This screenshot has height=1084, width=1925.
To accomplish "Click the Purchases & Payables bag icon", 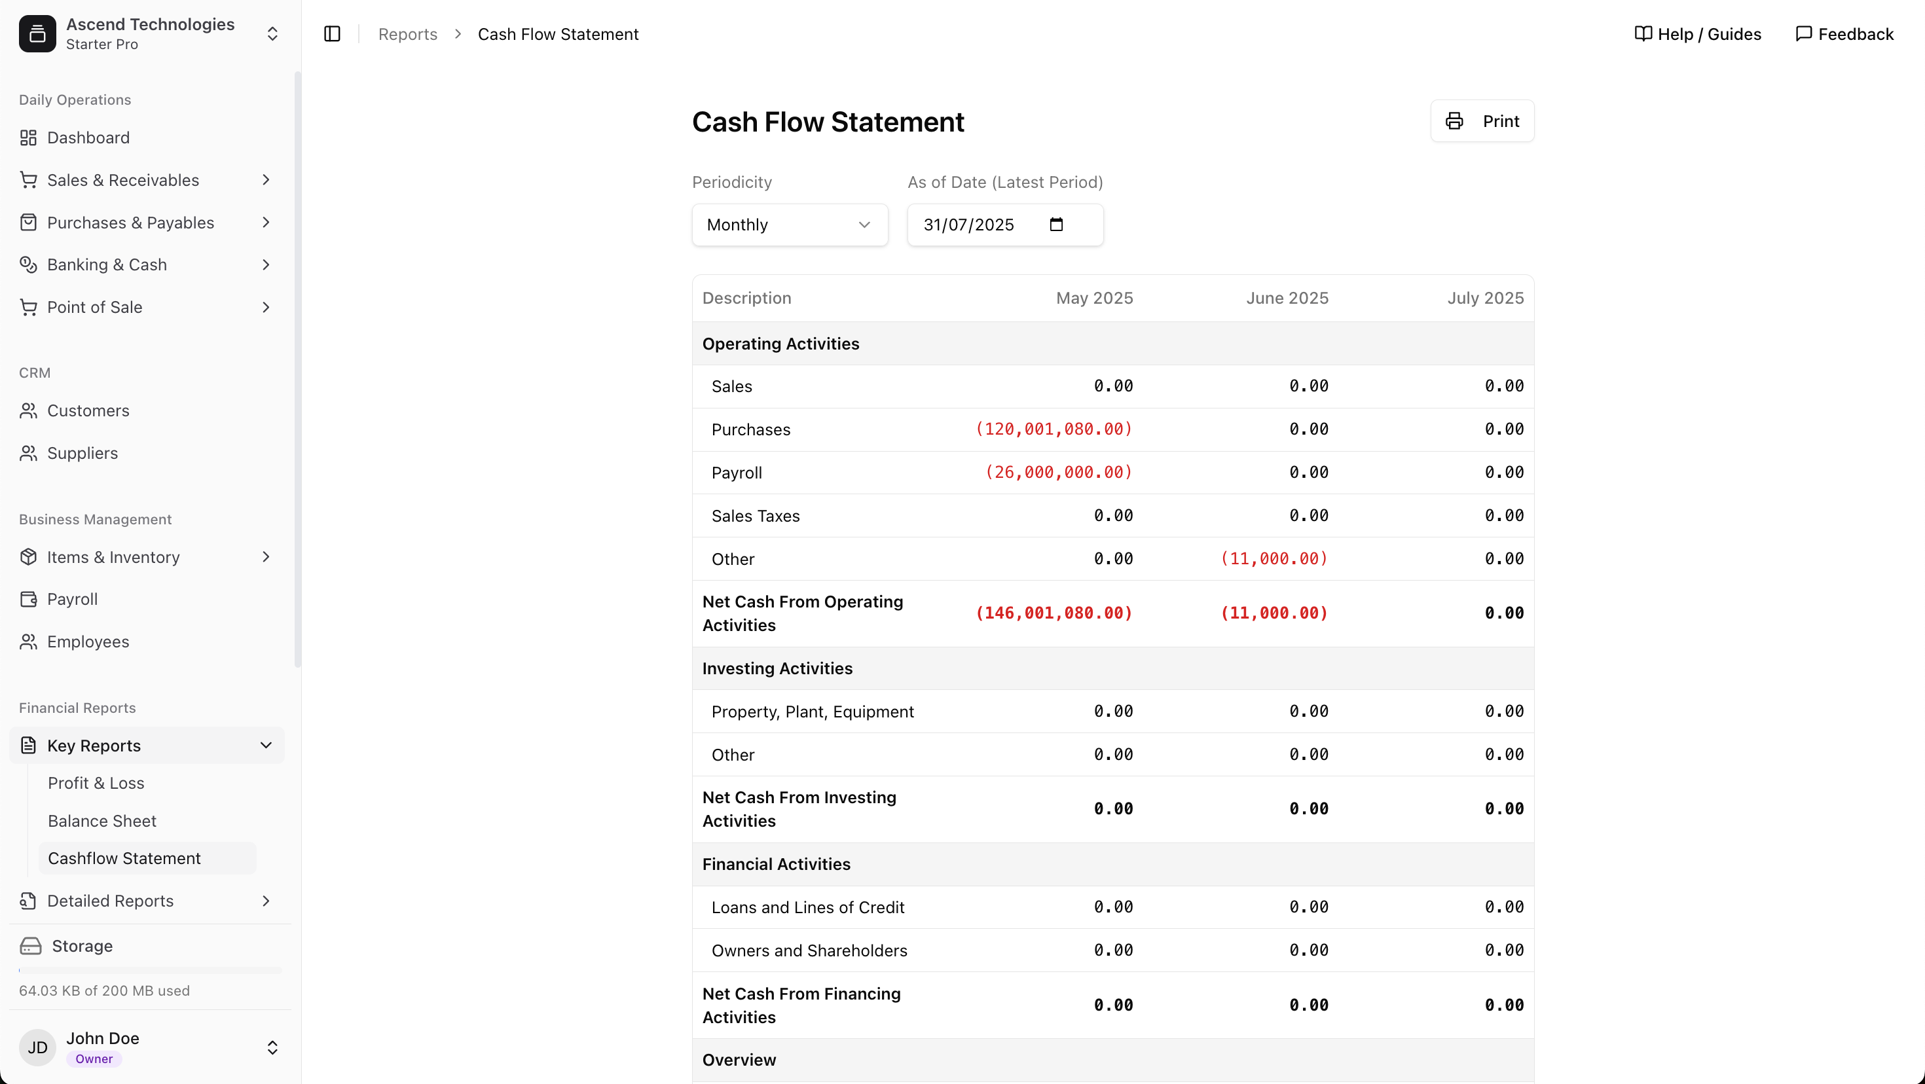I will tap(28, 223).
